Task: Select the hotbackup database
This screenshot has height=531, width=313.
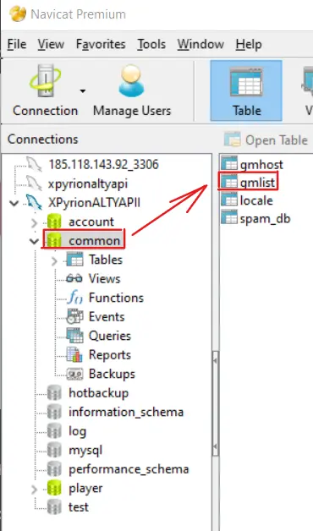Action: (99, 393)
